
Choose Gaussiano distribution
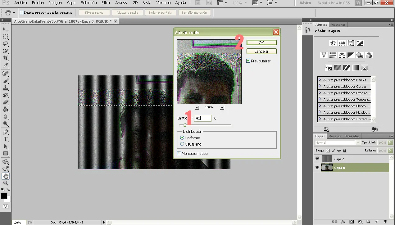tap(182, 144)
